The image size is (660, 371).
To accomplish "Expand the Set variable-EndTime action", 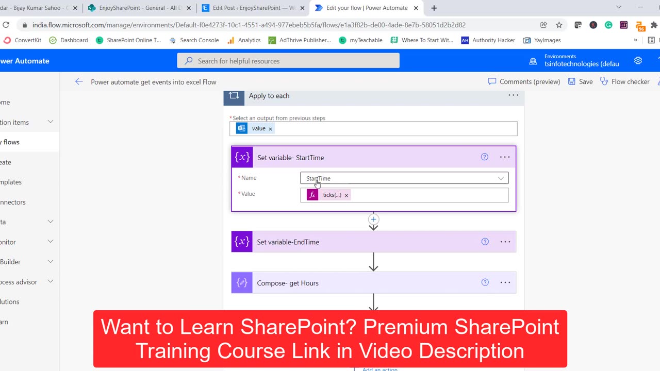I will pos(374,242).
